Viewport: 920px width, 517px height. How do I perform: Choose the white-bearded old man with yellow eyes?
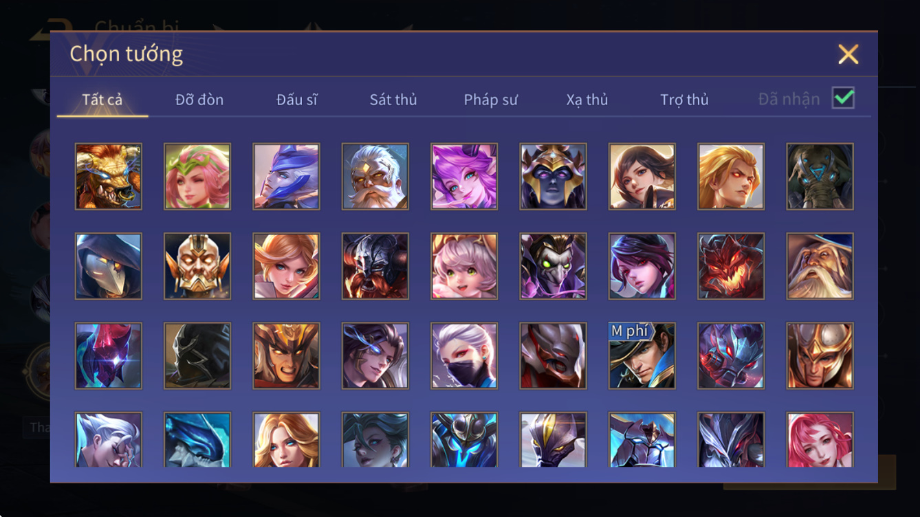[375, 176]
